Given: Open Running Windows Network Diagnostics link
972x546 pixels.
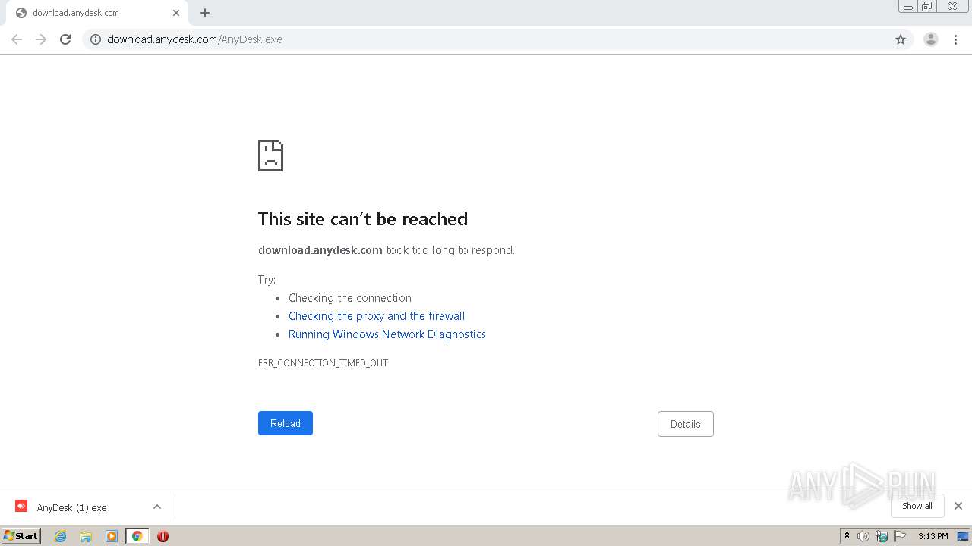Looking at the screenshot, I should 387,334.
